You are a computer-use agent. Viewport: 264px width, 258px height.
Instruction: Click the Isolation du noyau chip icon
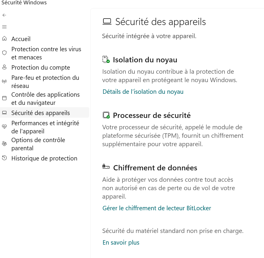pyautogui.click(x=106, y=60)
